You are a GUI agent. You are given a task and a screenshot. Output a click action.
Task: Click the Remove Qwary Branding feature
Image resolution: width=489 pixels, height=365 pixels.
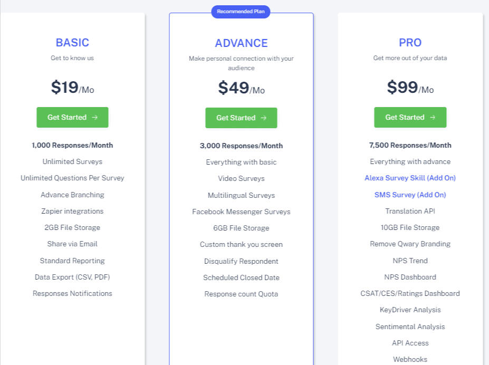[x=410, y=244]
